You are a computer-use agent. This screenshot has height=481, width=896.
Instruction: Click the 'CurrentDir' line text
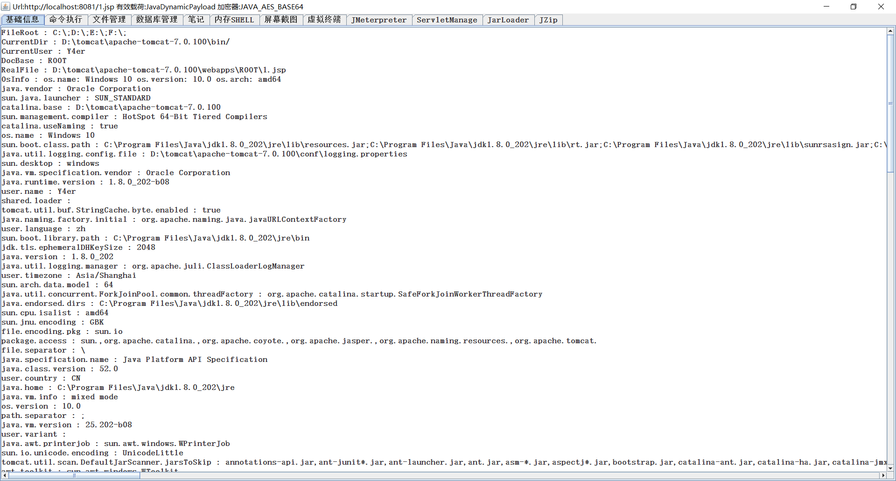pyautogui.click(x=116, y=42)
